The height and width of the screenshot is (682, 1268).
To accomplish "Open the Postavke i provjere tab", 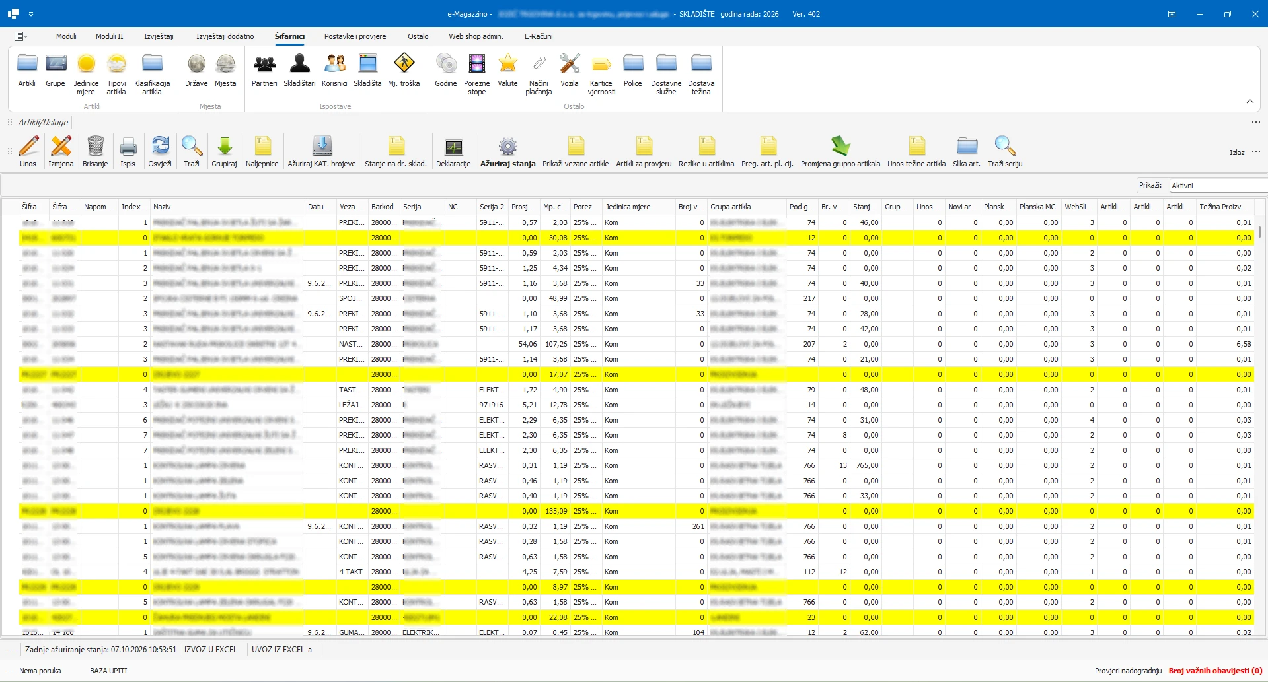I will (x=355, y=36).
